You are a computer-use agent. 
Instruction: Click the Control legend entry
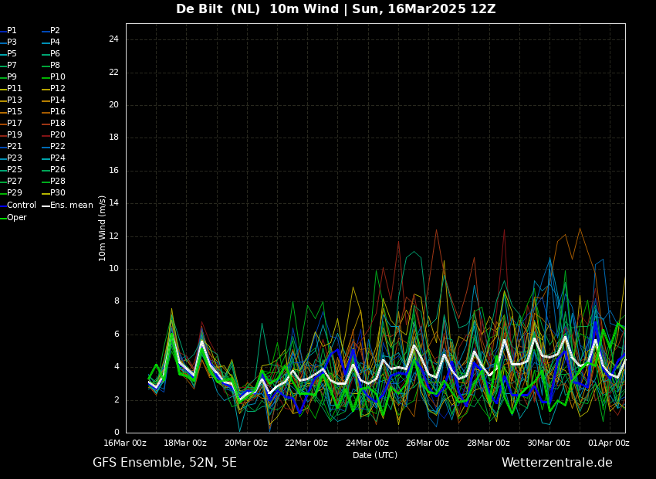(x=21, y=206)
